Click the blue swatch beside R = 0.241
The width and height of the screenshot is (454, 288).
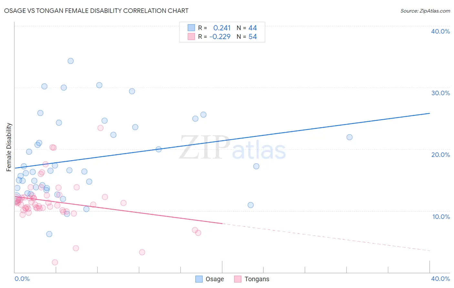(x=191, y=28)
